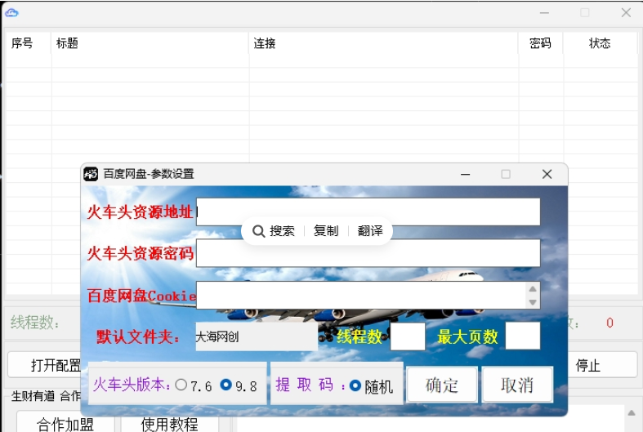The image size is (643, 432).
Task: Select 火车头版本 7.6 radio button
Action: pyautogui.click(x=181, y=385)
